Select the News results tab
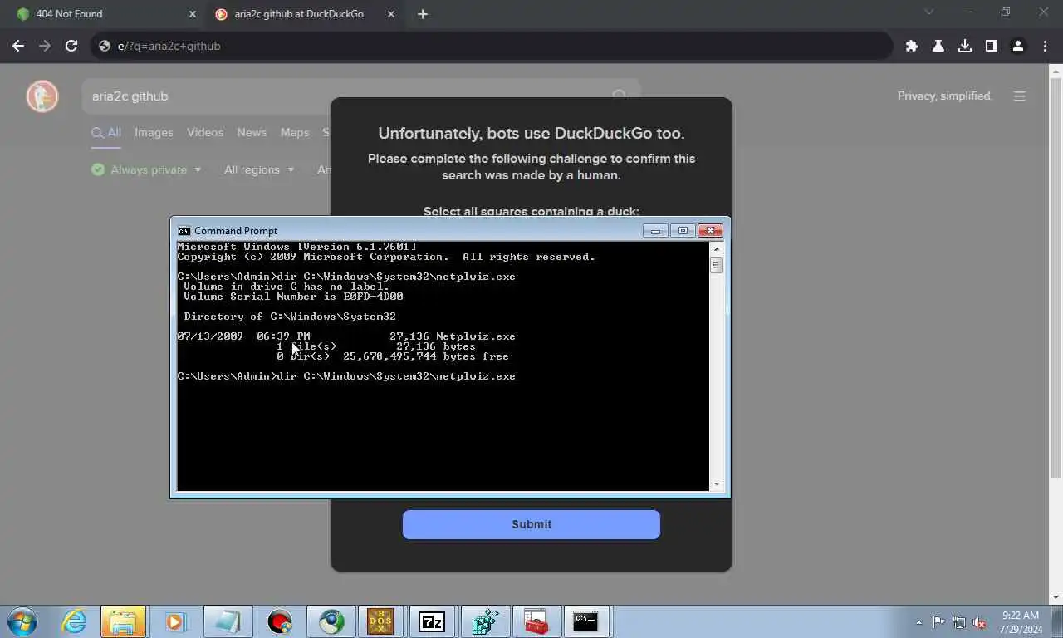1063x638 pixels. (252, 132)
